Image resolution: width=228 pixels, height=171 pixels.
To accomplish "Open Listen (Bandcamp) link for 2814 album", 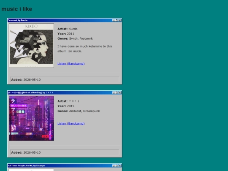I will 71,123.
